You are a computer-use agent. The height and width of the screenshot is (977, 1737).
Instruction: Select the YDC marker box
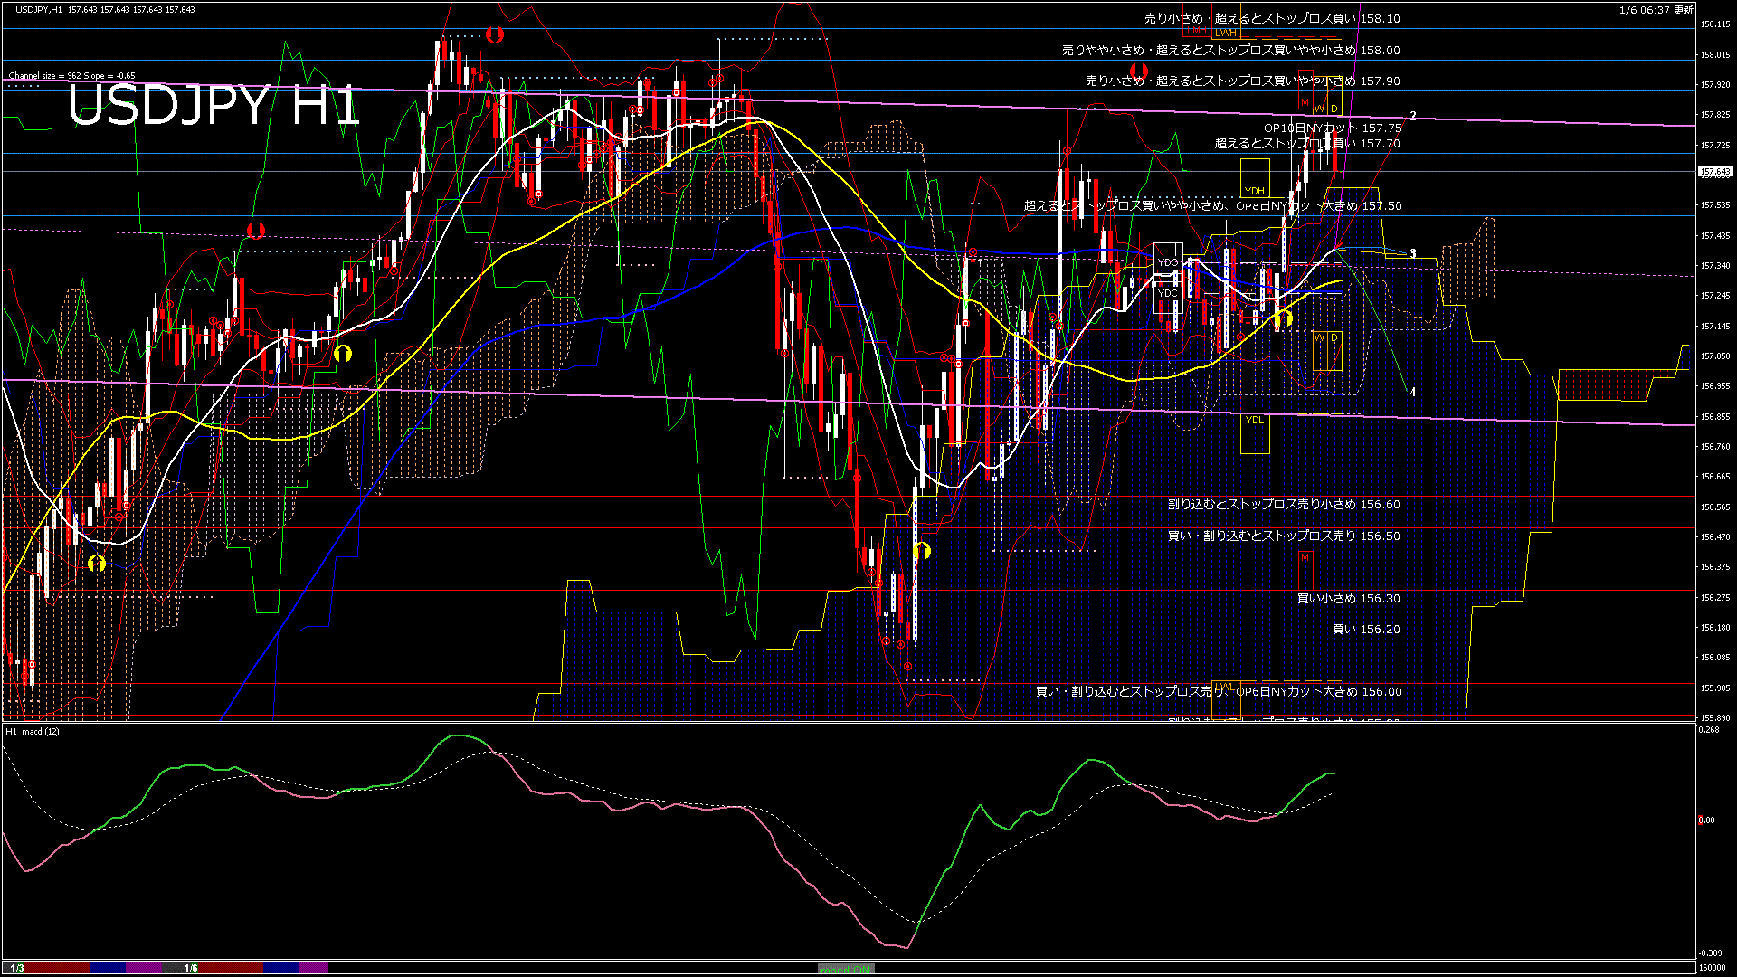pos(1168,293)
